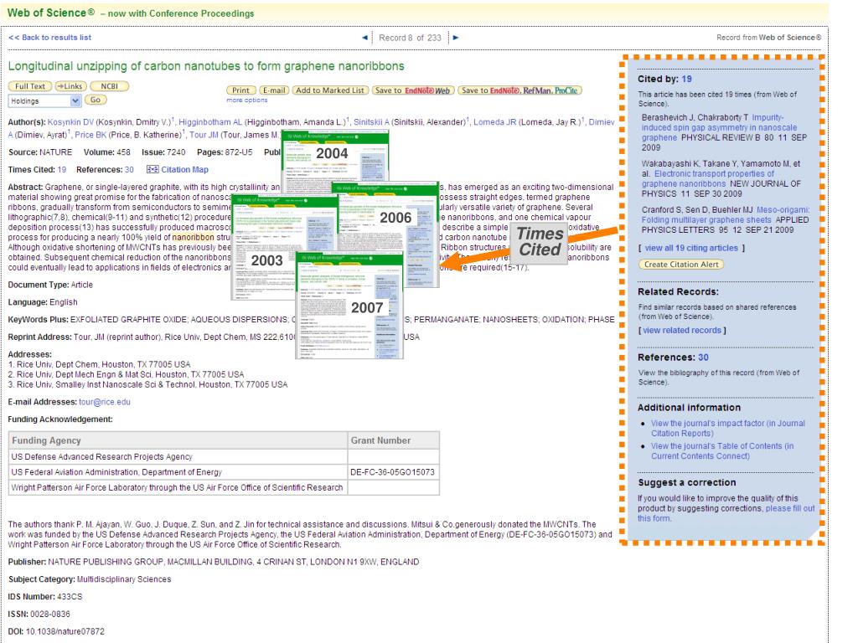Select US Federal Aviation Administration row
Viewport: 858px width, 643px height.
tap(224, 472)
